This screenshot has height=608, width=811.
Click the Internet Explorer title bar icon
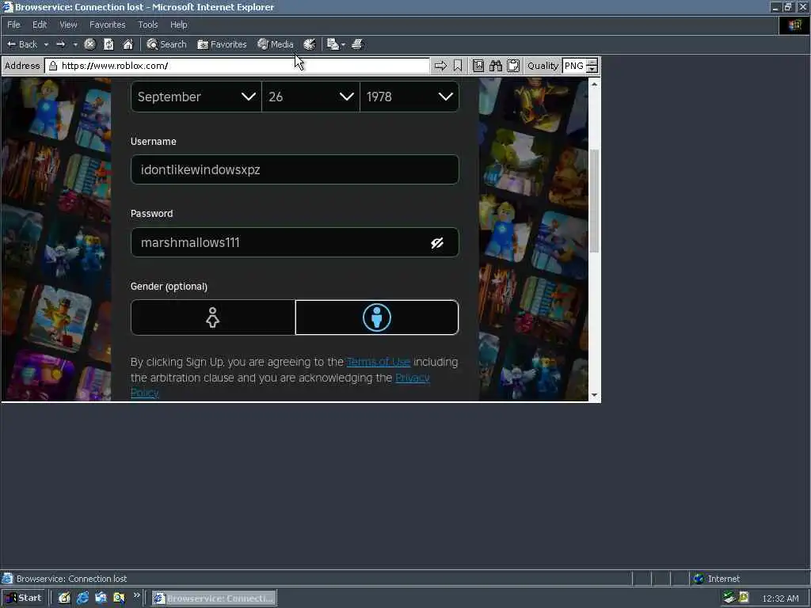[7, 6]
